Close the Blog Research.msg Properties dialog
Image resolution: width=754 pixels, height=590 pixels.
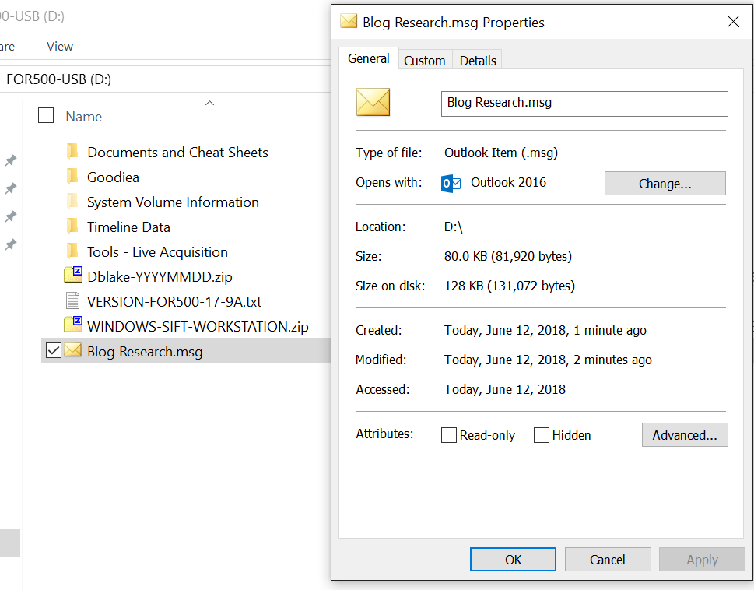tap(733, 22)
